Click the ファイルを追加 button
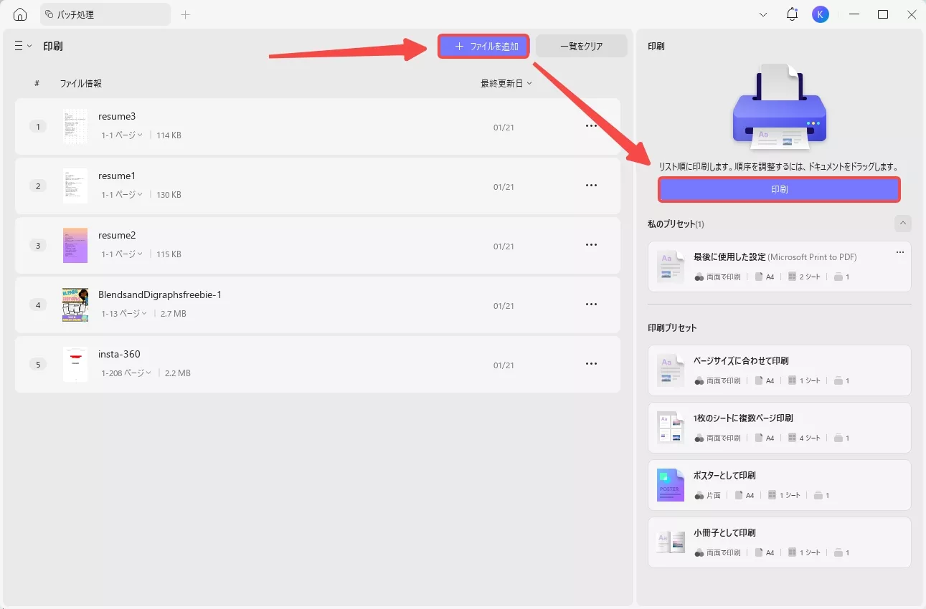The height and width of the screenshot is (609, 926). [483, 46]
